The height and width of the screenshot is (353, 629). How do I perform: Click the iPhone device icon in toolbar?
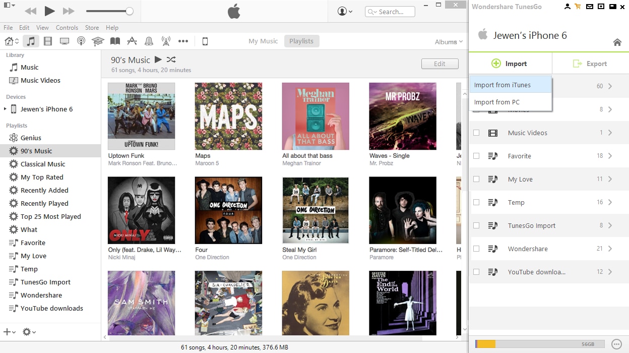click(205, 41)
